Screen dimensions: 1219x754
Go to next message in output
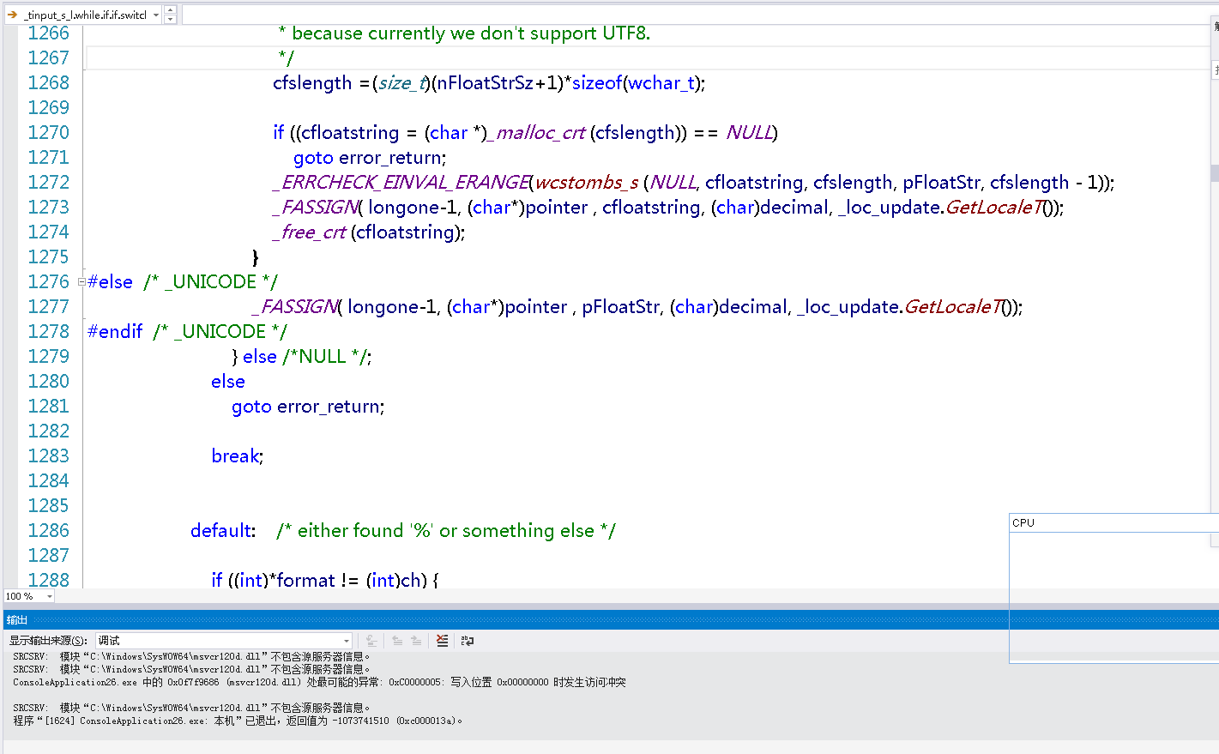pos(416,640)
